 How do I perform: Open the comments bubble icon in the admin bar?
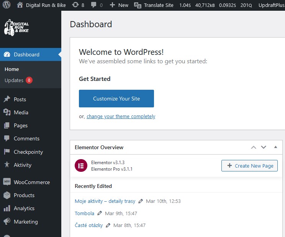point(93,5)
